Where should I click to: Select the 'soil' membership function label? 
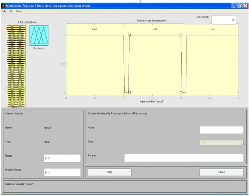(212, 29)
